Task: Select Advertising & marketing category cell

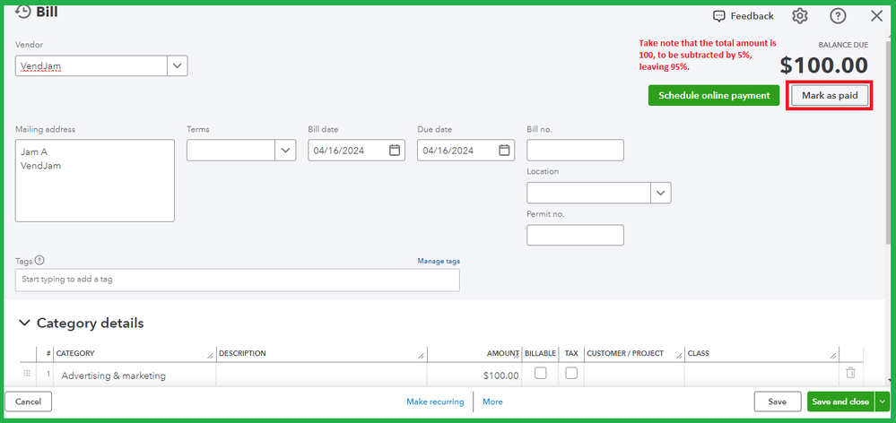Action: pyautogui.click(x=135, y=376)
